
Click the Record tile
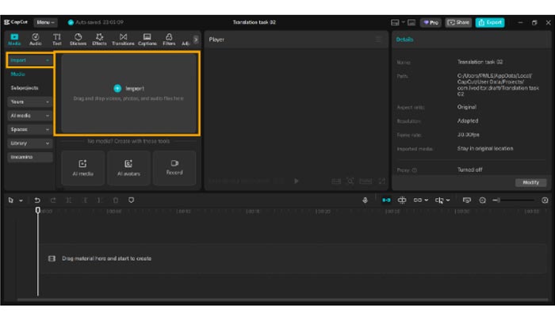[174, 167]
